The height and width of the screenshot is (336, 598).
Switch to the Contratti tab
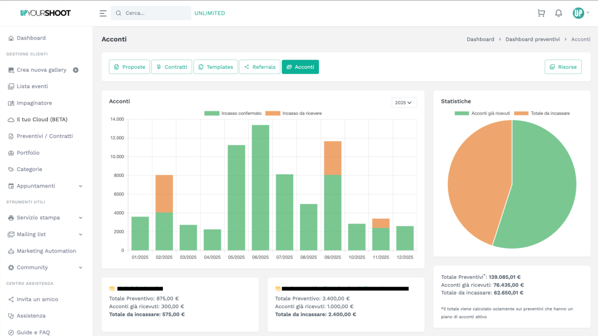pyautogui.click(x=172, y=67)
